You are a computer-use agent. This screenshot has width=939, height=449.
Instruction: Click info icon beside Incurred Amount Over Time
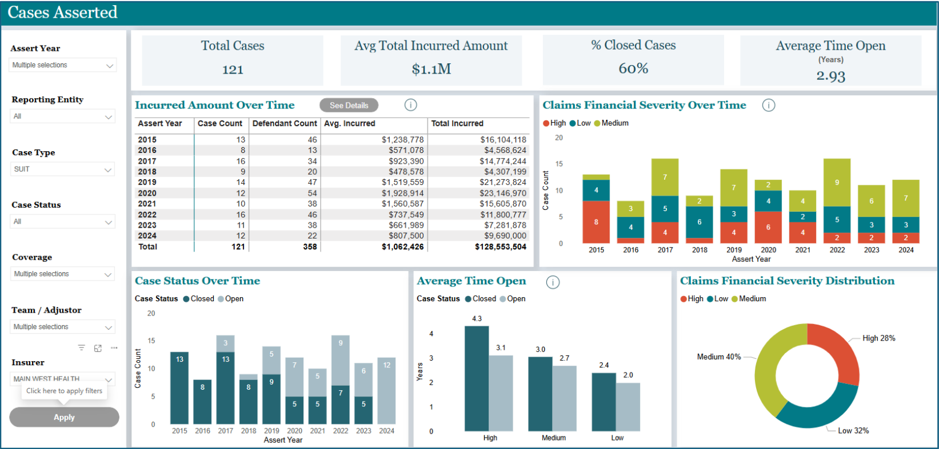click(410, 105)
